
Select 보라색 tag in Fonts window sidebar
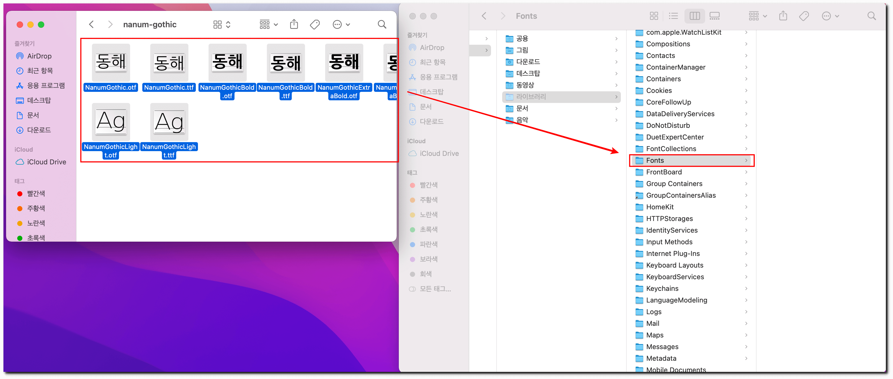click(x=424, y=259)
